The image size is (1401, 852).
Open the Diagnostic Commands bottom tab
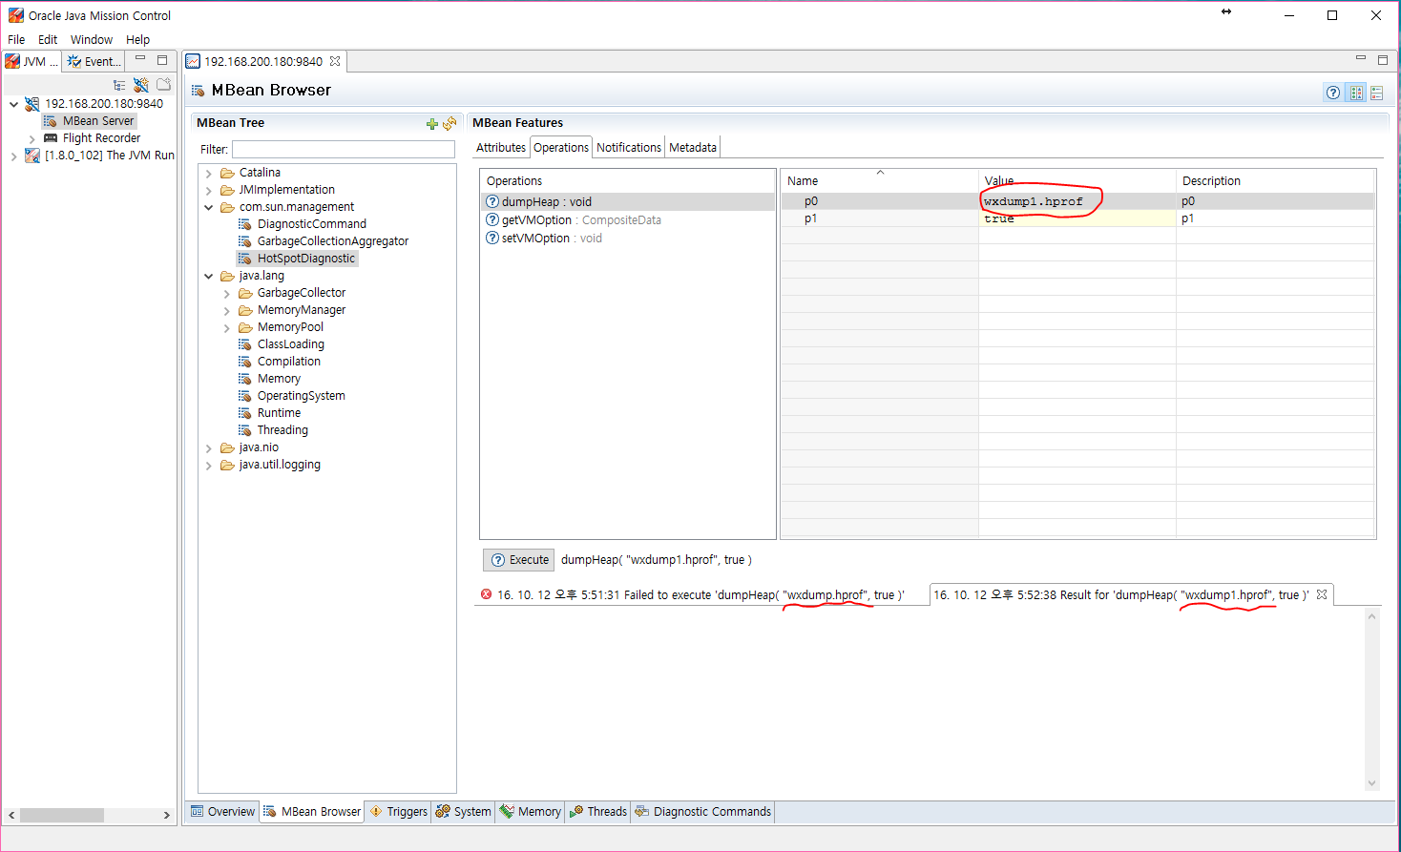703,812
